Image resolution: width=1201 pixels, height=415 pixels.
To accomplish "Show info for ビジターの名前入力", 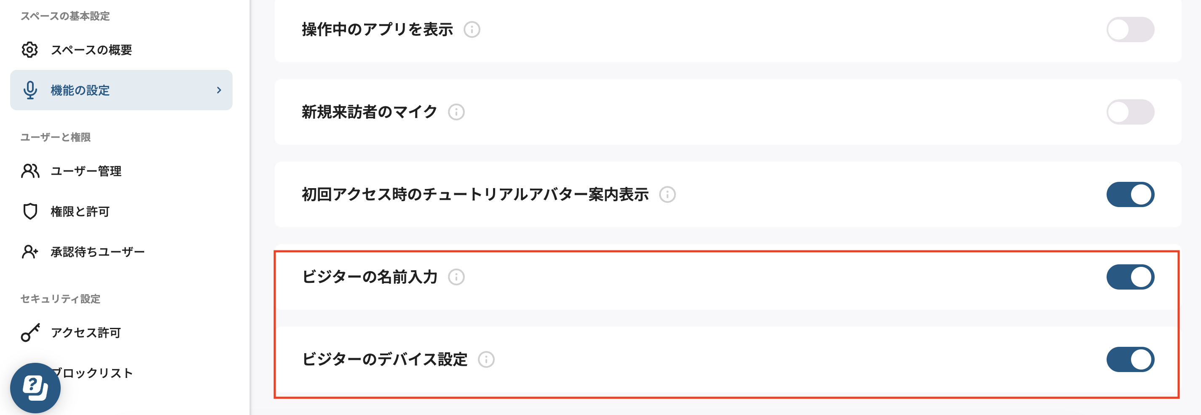I will click(456, 277).
